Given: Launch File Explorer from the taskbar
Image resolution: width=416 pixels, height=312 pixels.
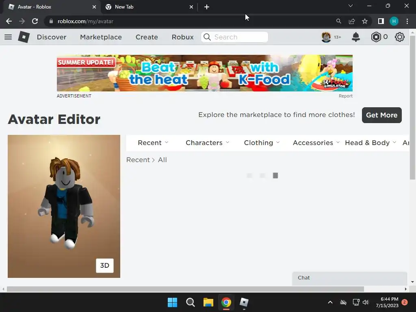Looking at the screenshot, I should [x=208, y=302].
